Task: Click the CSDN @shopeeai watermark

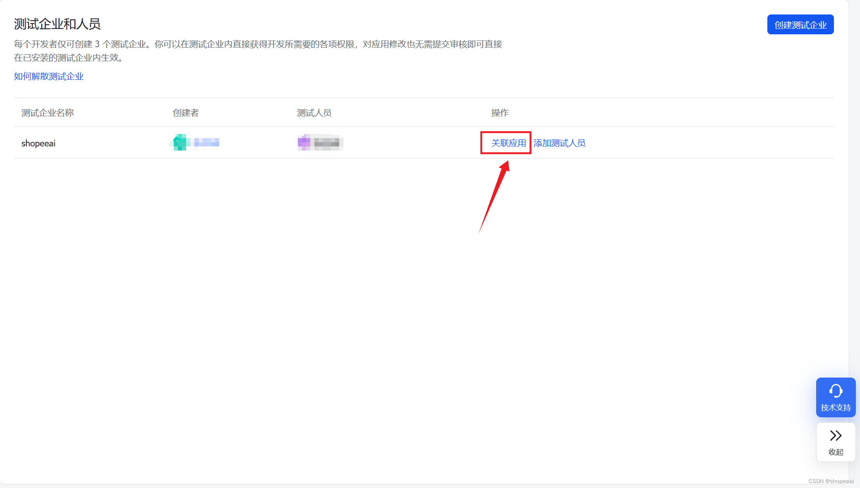Action: 831,481
